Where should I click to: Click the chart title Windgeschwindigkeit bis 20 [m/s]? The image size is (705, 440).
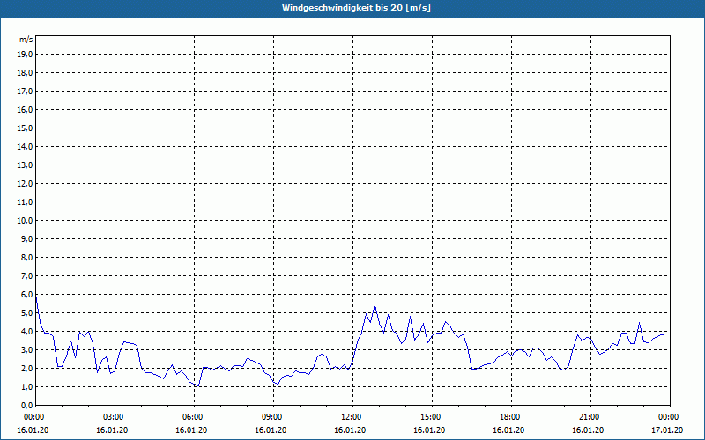(x=356, y=8)
